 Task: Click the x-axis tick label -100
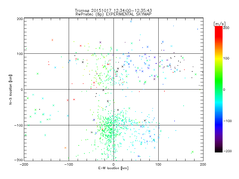click(69, 164)
